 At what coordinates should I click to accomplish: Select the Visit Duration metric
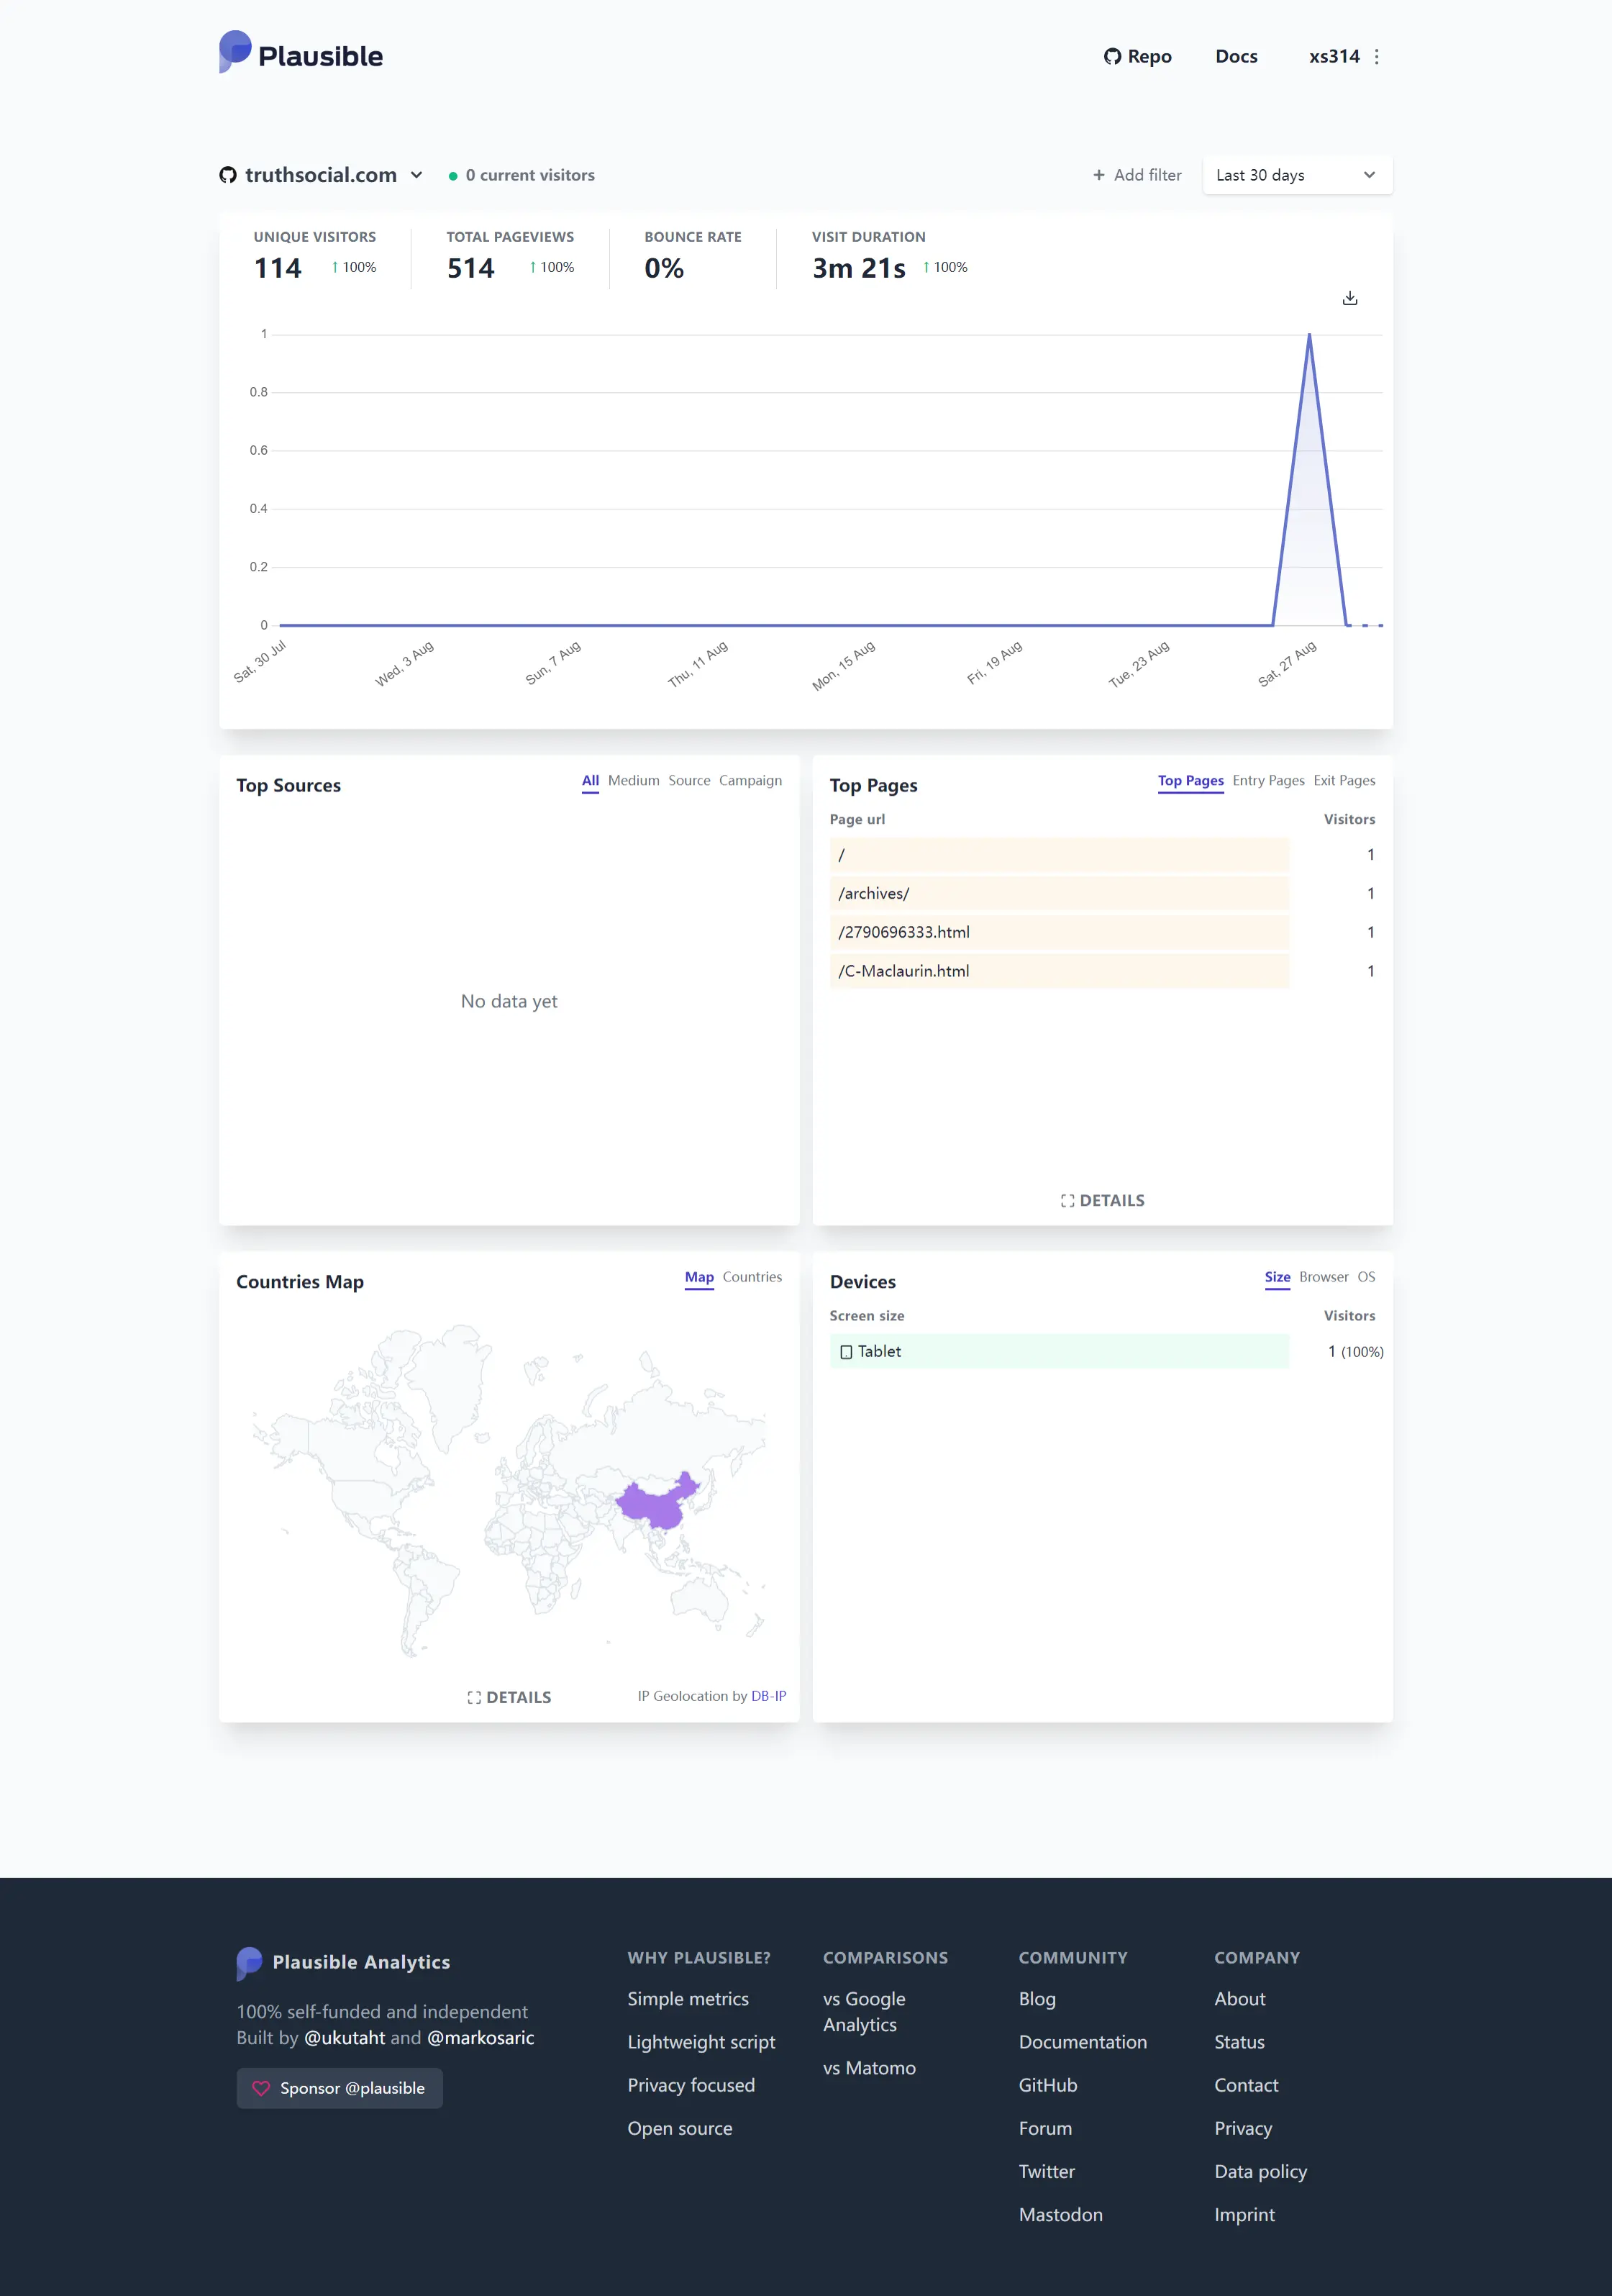pos(890,256)
